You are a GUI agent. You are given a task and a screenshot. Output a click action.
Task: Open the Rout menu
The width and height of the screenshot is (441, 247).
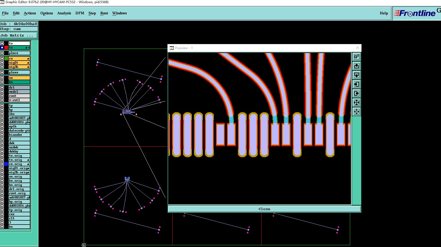(x=104, y=13)
